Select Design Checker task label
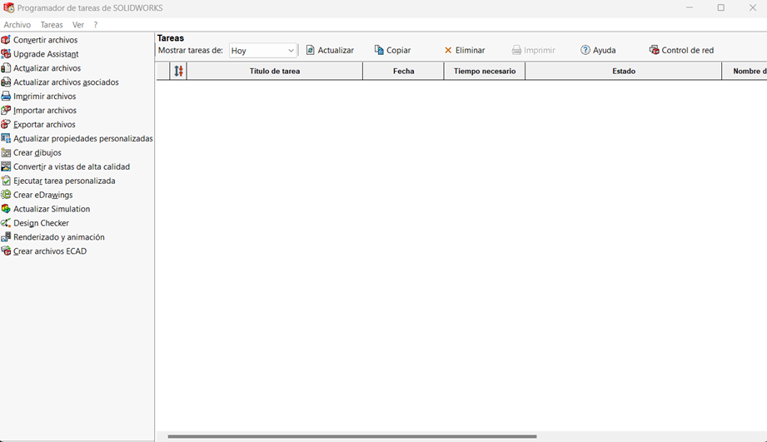The width and height of the screenshot is (767, 442). [41, 223]
